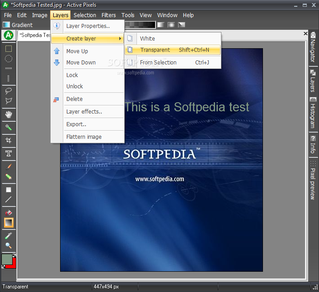The width and height of the screenshot is (319, 292).
Task: Select the Eyedropper color picker tool
Action: [9, 236]
